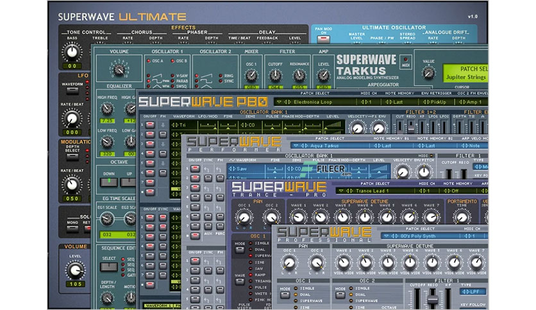Toggle Pan Mod On switch in Superwave Ultimate

coord(323,39)
